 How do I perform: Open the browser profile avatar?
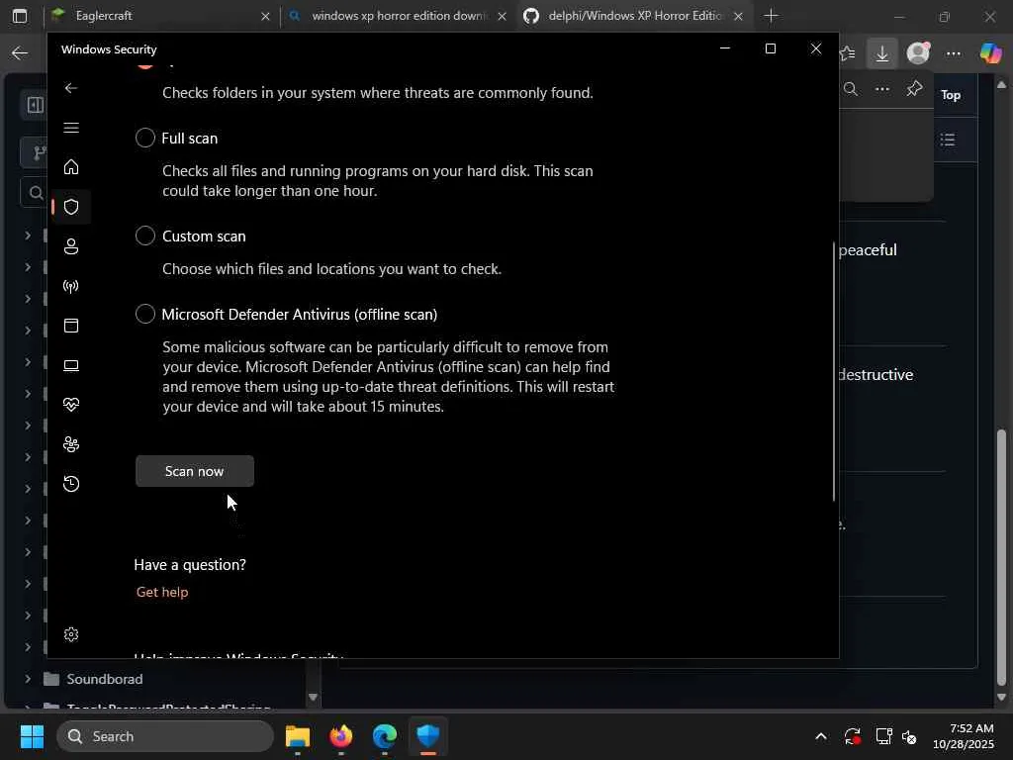point(918,53)
